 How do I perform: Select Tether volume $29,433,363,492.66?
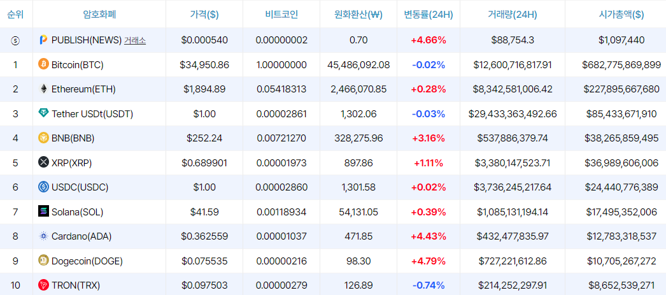click(x=513, y=114)
